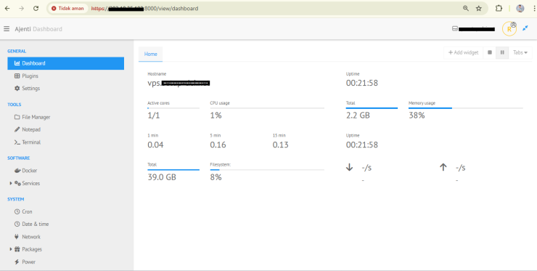Viewport: 537px width, 271px height.
Task: Click the '0.16' five minute load value
Action: click(x=218, y=145)
